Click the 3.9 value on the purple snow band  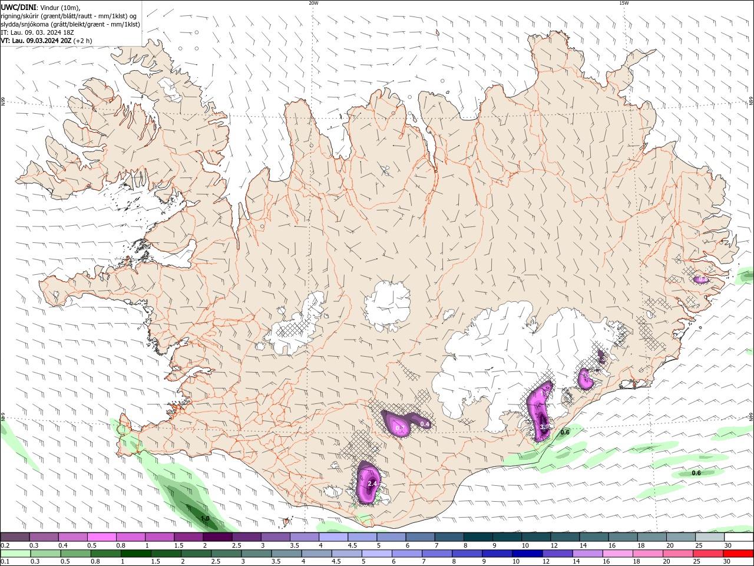tap(544, 427)
